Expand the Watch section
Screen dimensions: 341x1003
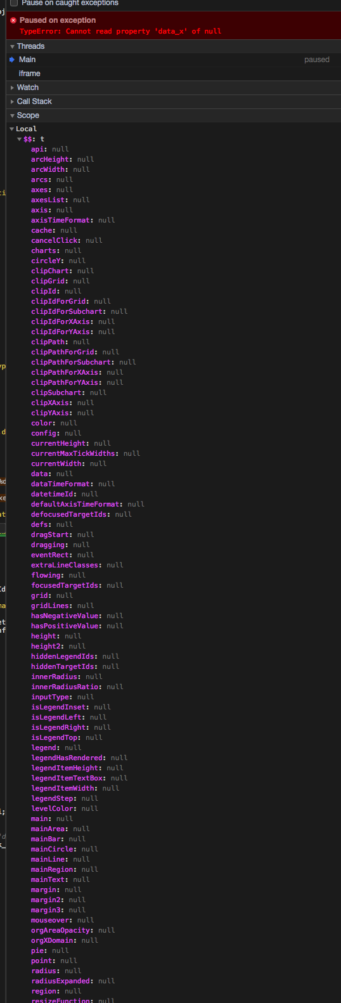coord(13,87)
